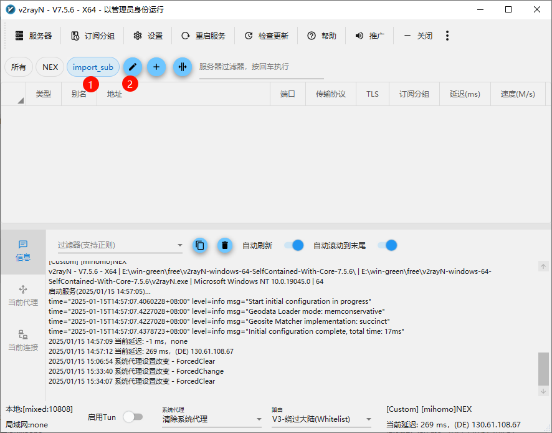Click 重启服务 to restart service
This screenshot has width=552, height=433.
tap(203, 36)
